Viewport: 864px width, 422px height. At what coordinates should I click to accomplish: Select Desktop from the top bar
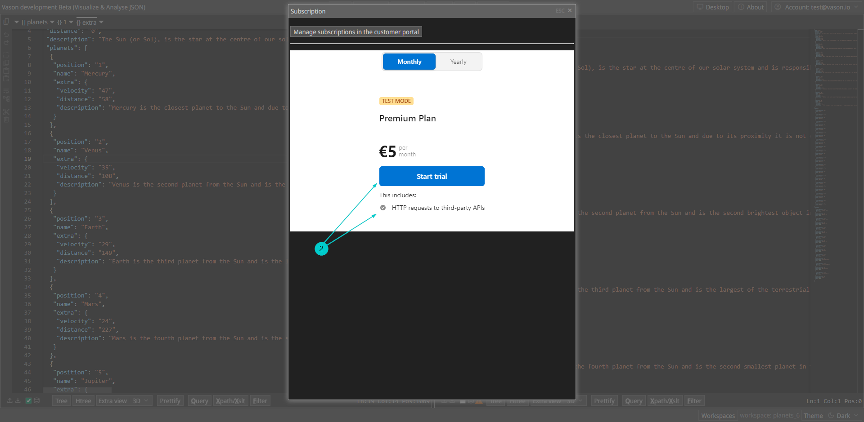pyautogui.click(x=712, y=7)
